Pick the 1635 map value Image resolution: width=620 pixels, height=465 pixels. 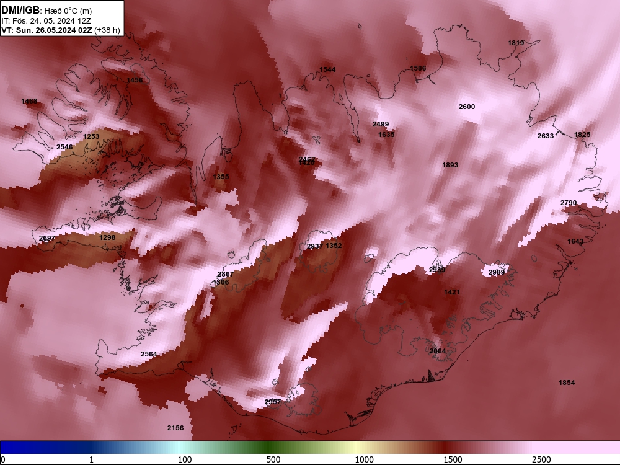(386, 135)
